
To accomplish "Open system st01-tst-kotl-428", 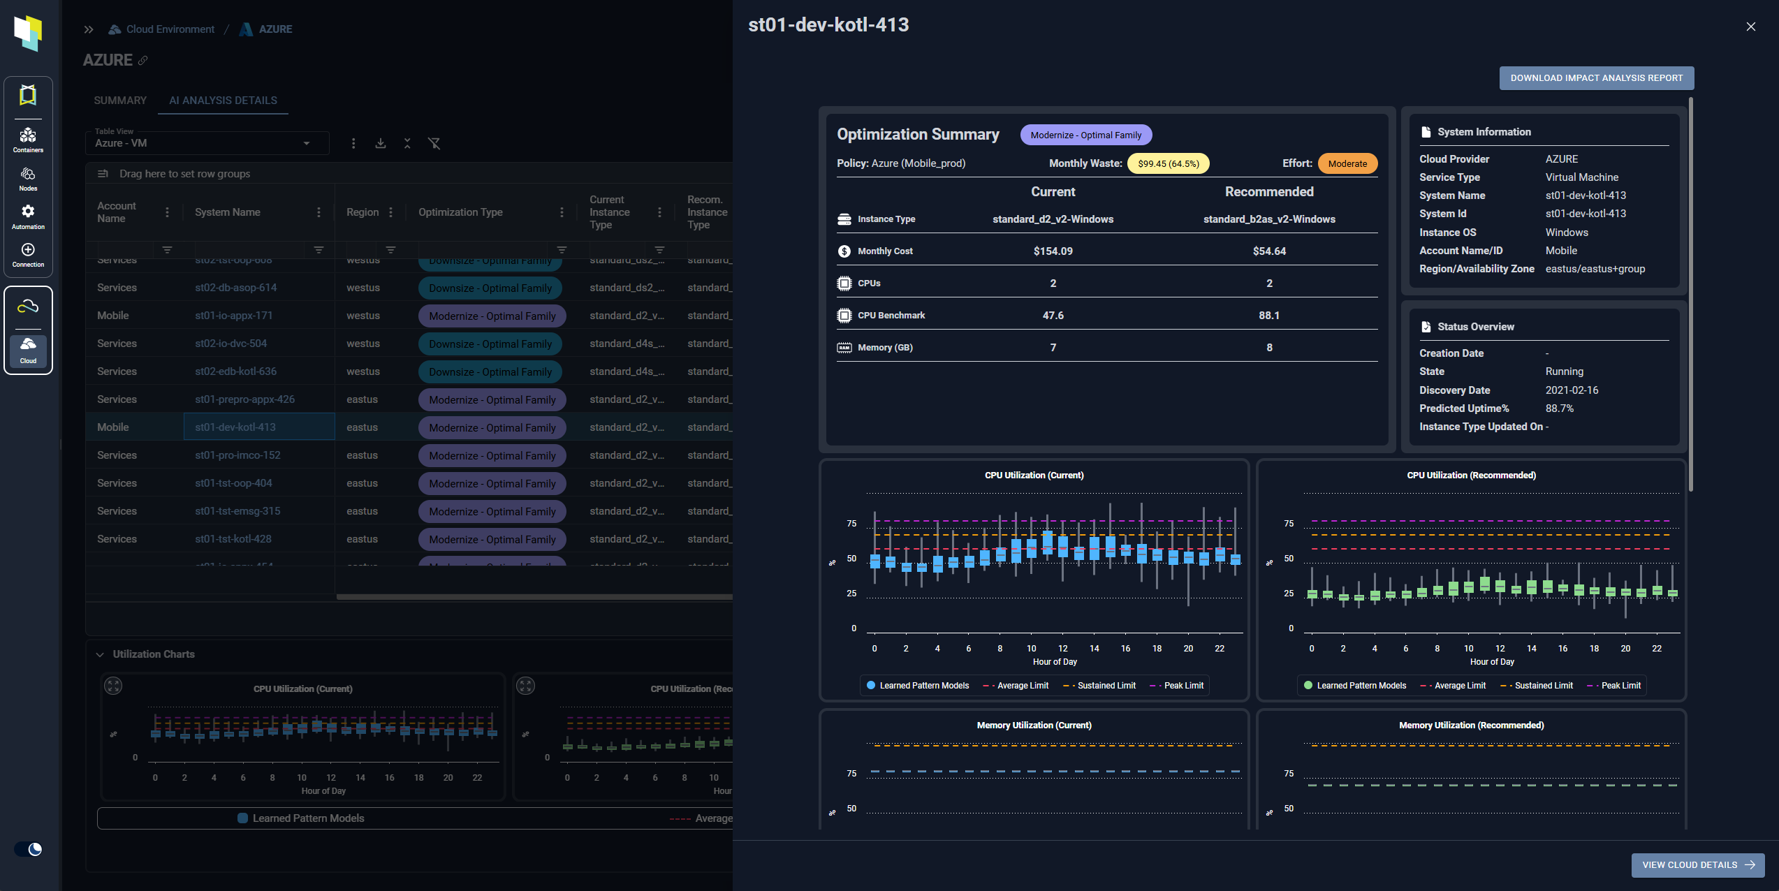I will [x=233, y=539].
